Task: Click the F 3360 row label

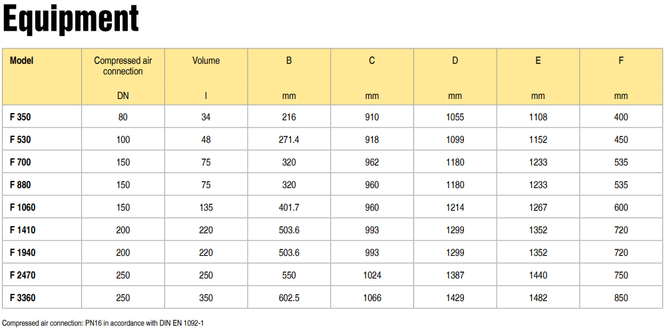Action: point(23,298)
